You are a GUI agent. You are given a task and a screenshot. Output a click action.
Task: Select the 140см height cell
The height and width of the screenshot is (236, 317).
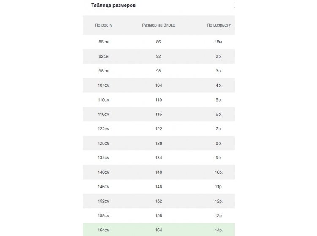click(x=104, y=172)
